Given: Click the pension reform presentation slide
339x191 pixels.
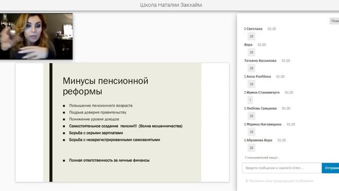Looking at the screenshot, I should click(122, 123).
